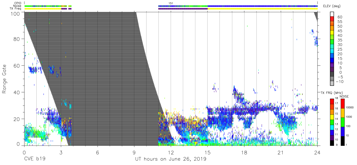
Task: Click the 100 range gate tick label
Action: 15,13
